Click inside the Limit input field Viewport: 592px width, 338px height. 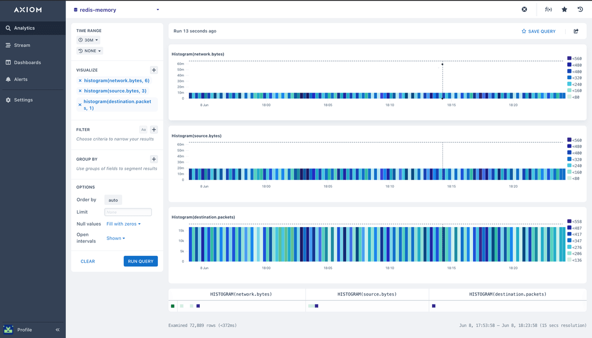click(128, 212)
